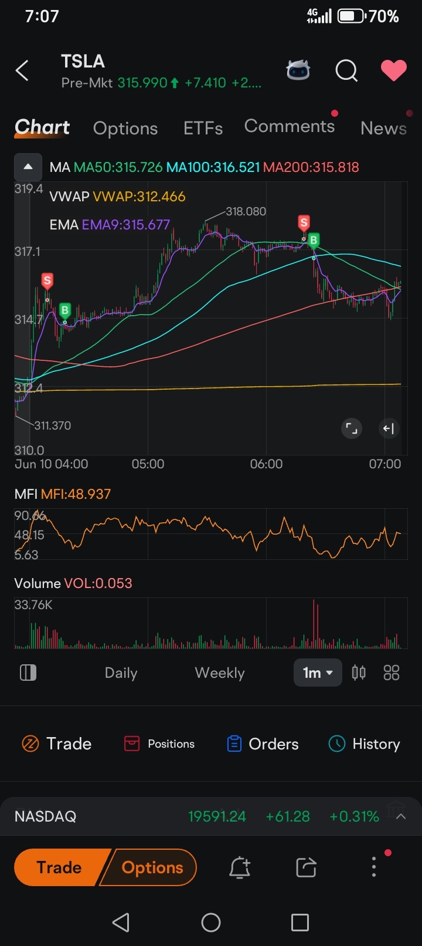Screen dimensions: 422x946
Task: Tap the MA200:315.818 legend value
Action: [311, 167]
